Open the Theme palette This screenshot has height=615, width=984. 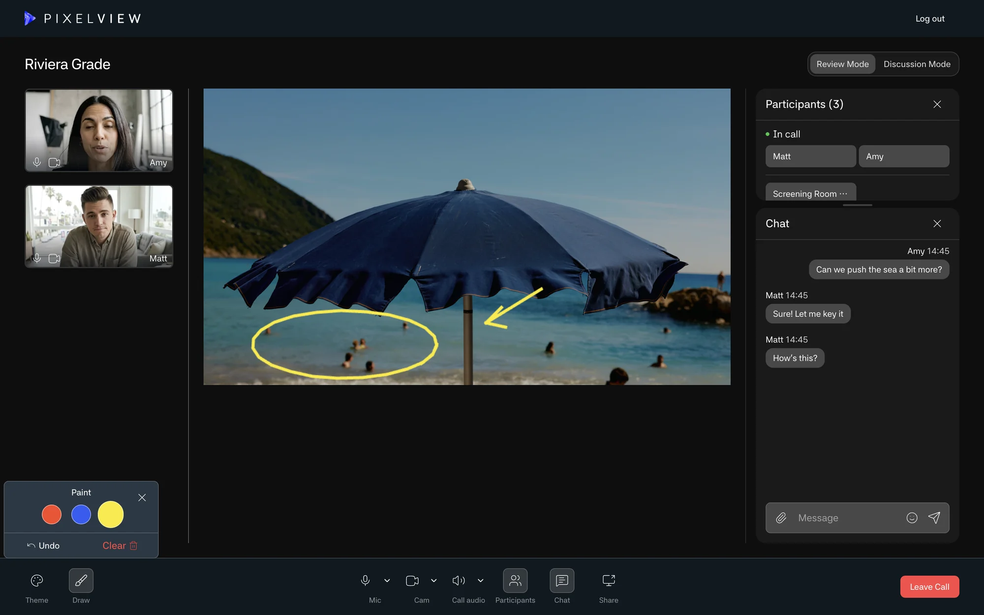(37, 581)
